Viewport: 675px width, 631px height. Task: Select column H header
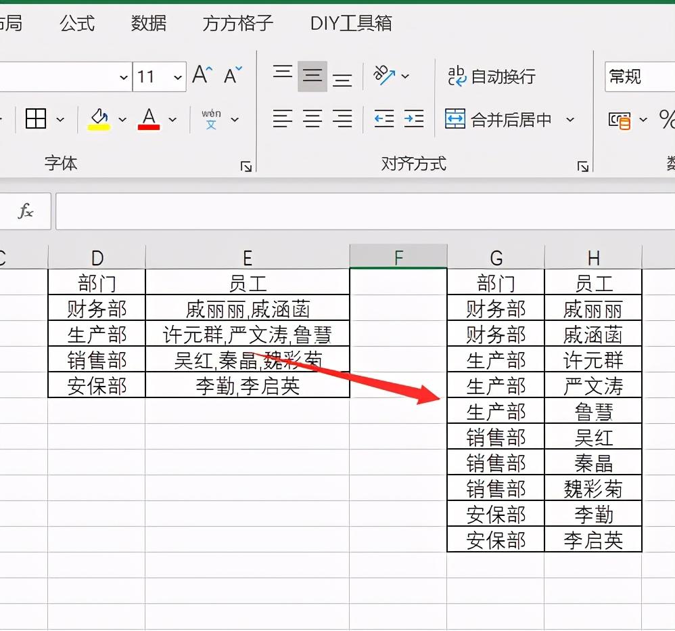[593, 258]
